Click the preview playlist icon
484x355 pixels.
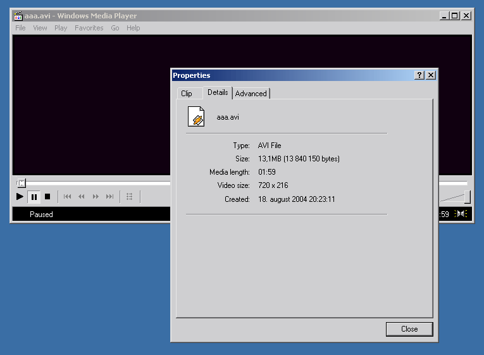[130, 197]
